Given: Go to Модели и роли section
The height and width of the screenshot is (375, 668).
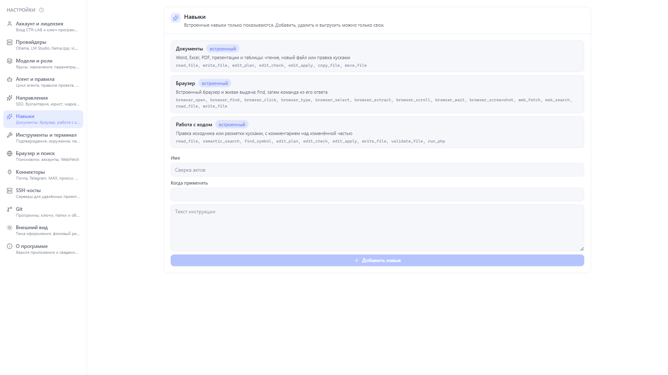Looking at the screenshot, I should point(43,64).
